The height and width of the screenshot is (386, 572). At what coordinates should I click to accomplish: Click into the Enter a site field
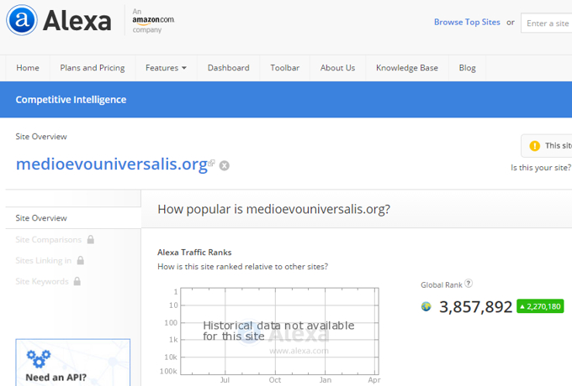click(547, 23)
